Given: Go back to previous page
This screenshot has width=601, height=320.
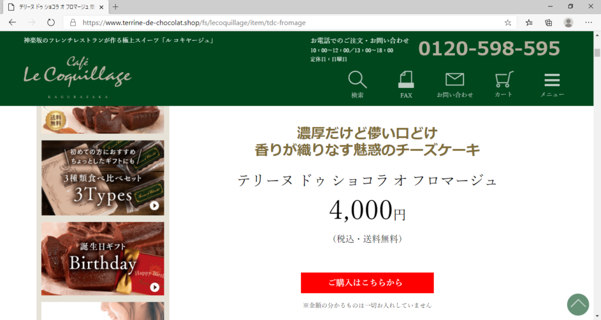Looking at the screenshot, I should coord(12,23).
